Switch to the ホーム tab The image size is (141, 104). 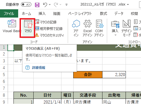click(26, 13)
